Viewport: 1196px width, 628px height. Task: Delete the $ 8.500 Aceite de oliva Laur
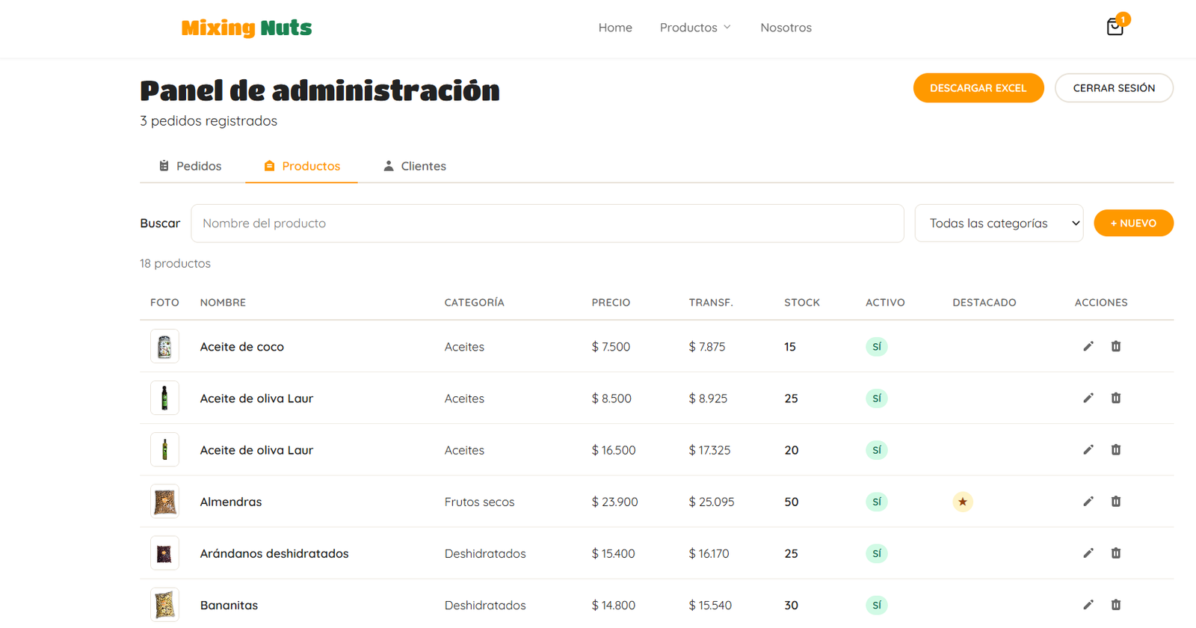[1116, 398]
